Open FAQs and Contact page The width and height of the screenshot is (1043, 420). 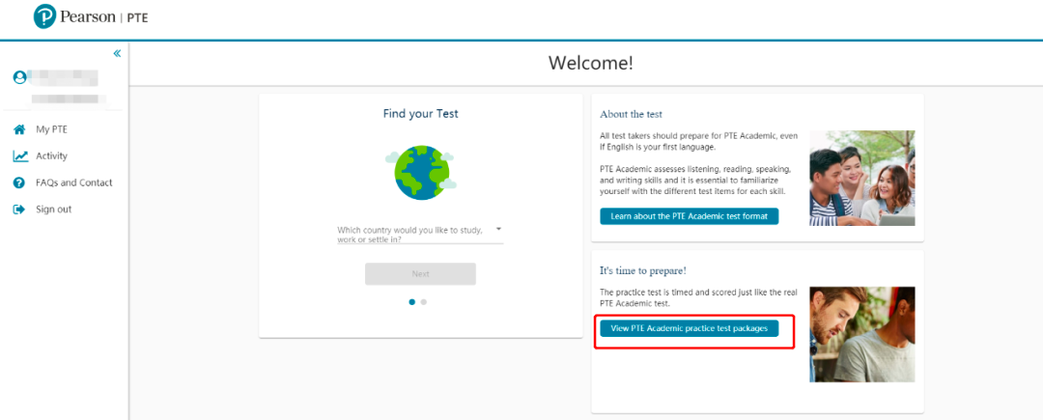[73, 182]
